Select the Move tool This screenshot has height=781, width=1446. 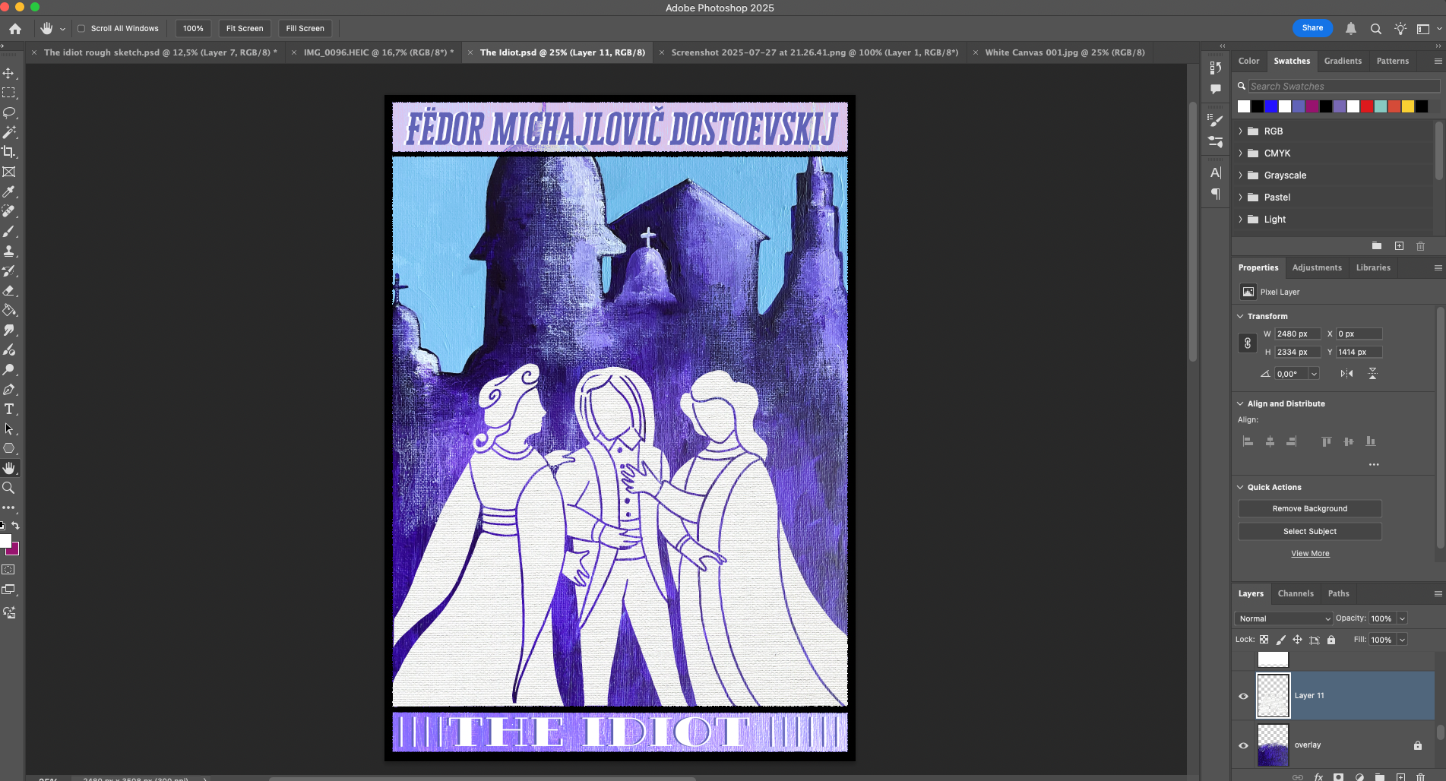click(x=10, y=72)
